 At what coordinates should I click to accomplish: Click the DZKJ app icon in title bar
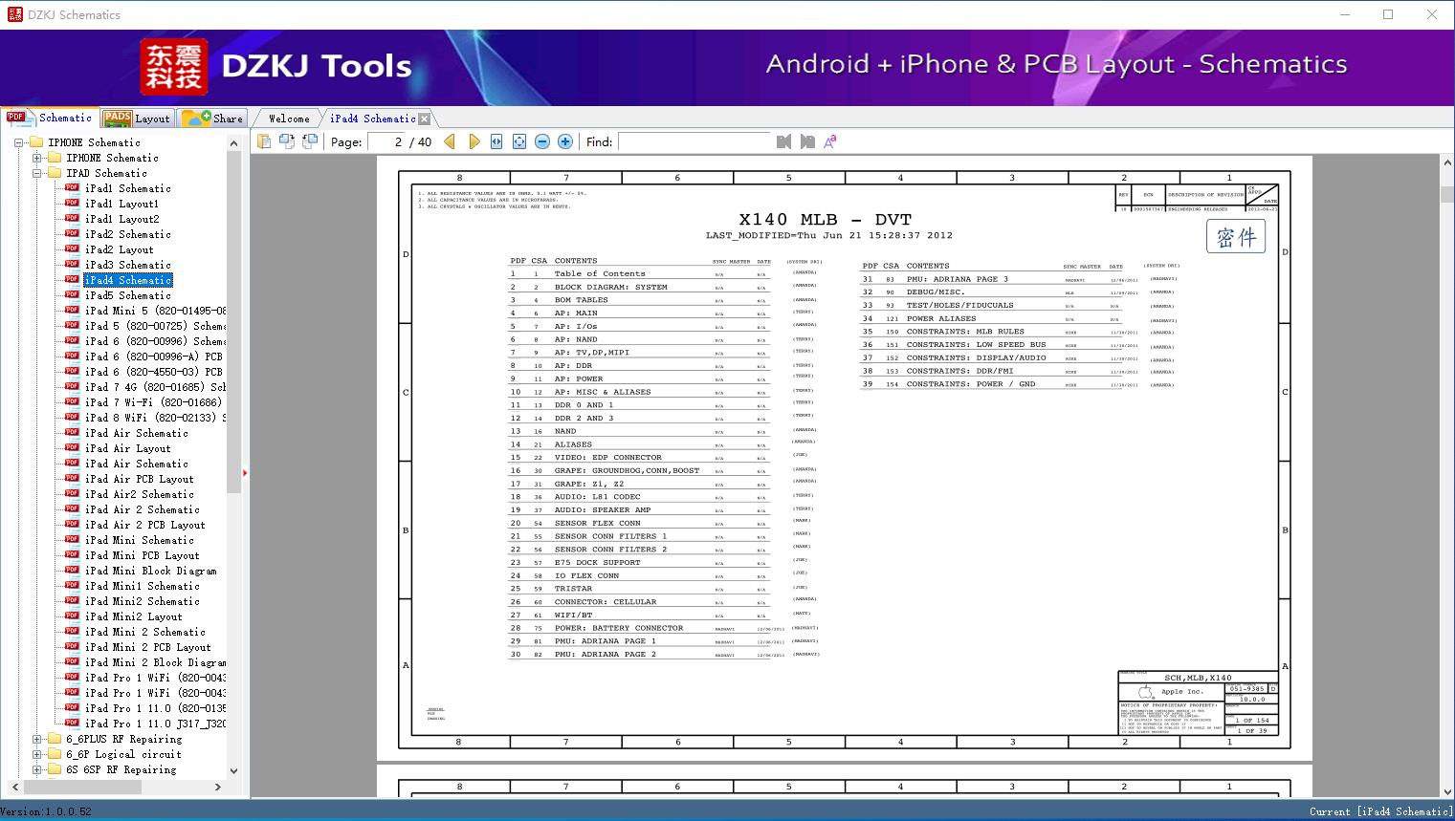13,14
